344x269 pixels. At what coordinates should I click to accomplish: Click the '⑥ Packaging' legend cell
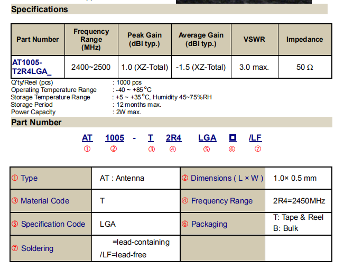pyautogui.click(x=222, y=224)
